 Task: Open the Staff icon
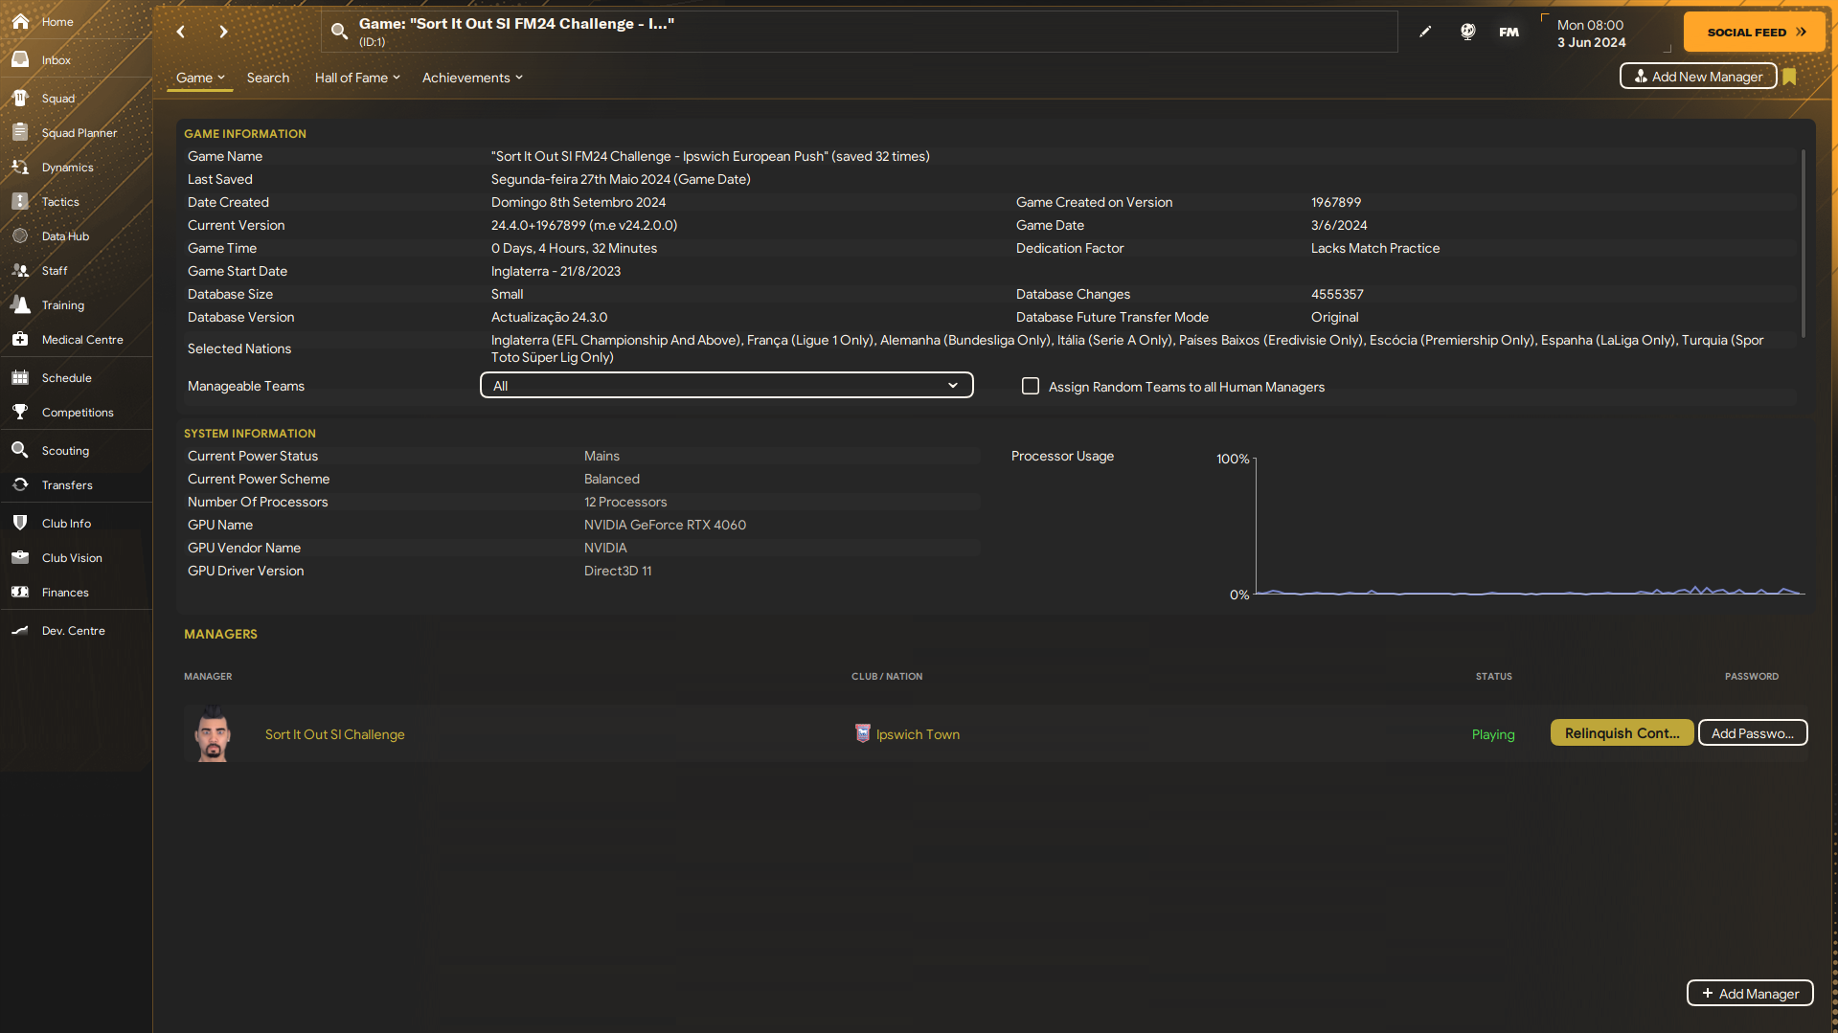pyautogui.click(x=20, y=270)
